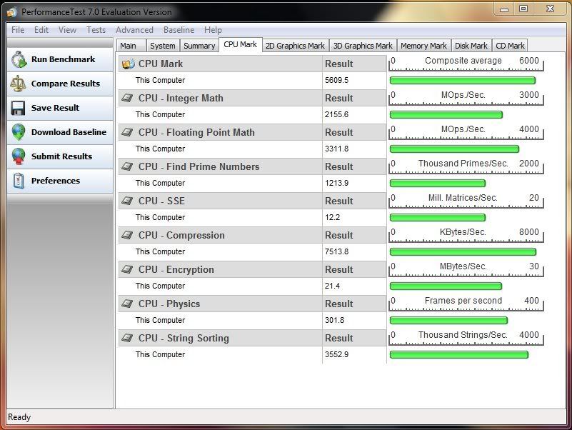Click the Submit Results globe icon
572x430 pixels.
19,156
